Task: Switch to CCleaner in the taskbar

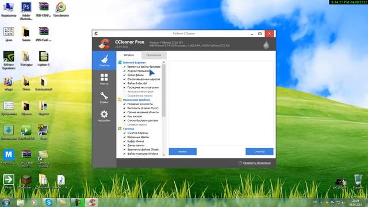Action: (x=91, y=202)
